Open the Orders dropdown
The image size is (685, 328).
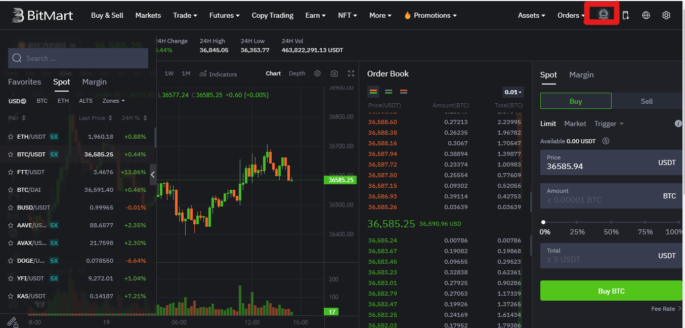pos(571,15)
